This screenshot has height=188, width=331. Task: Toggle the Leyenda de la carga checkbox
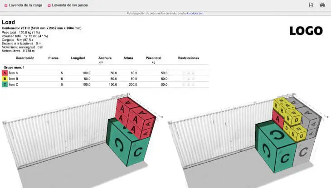point(5,5)
